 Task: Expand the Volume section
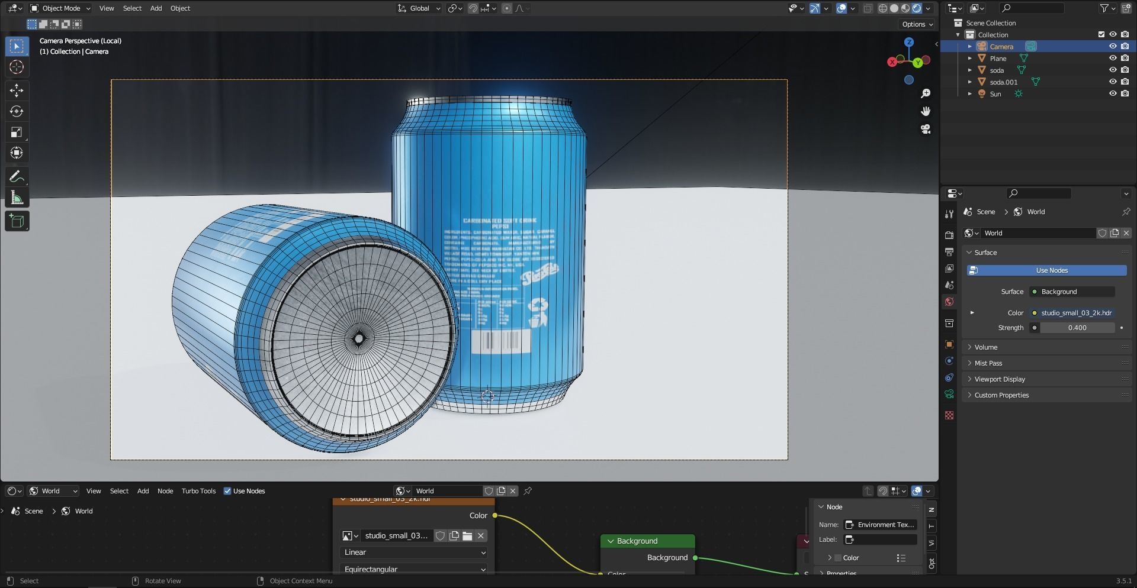coord(986,347)
